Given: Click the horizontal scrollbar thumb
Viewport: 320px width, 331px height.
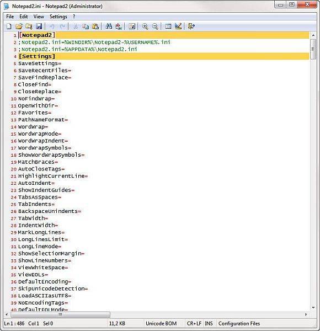Looking at the screenshot, I should click(x=60, y=315).
